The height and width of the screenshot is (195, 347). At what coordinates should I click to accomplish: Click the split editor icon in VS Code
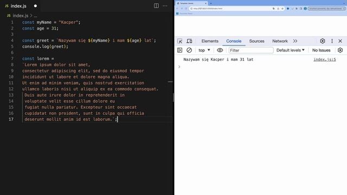click(156, 6)
